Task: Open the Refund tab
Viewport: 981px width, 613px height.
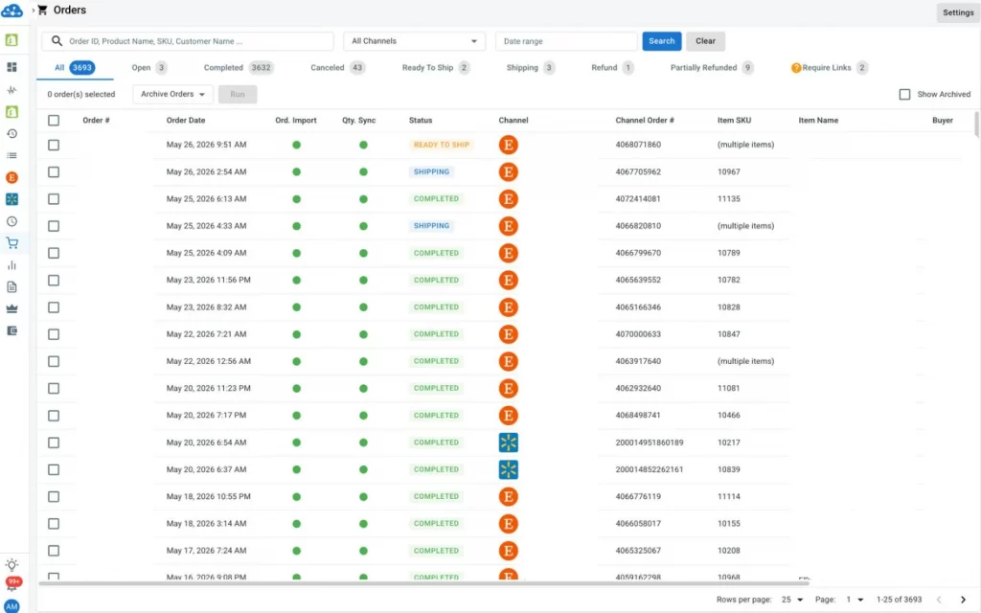Action: [612, 68]
